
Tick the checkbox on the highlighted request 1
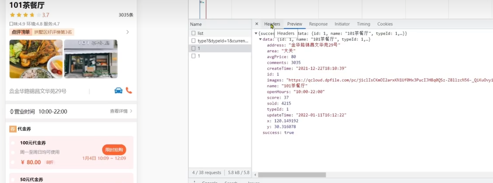tap(193, 48)
